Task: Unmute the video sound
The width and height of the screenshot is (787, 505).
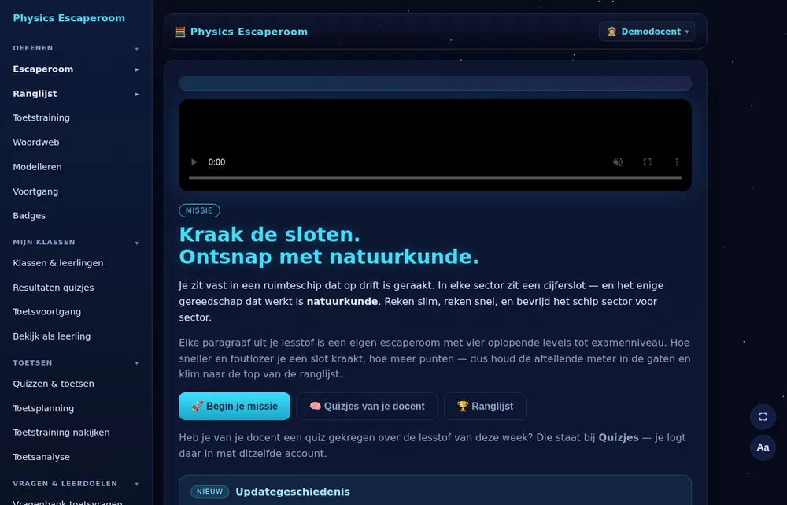Action: click(618, 162)
